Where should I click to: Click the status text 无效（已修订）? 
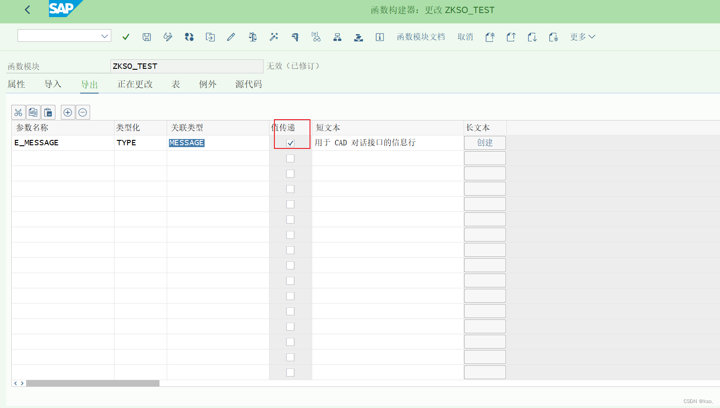pos(293,66)
